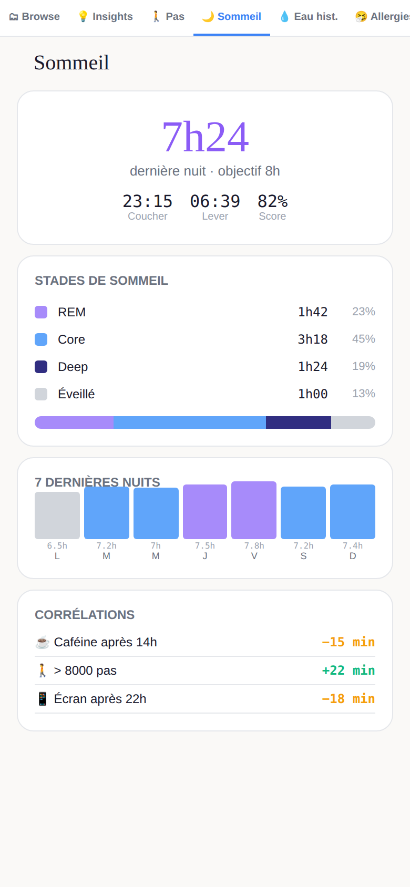410x887 pixels.
Task: Click the phone screen icon
Action: pos(43,699)
